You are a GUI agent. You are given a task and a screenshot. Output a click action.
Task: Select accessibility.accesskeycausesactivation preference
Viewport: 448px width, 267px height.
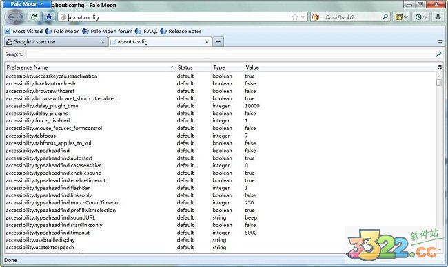click(x=221, y=76)
